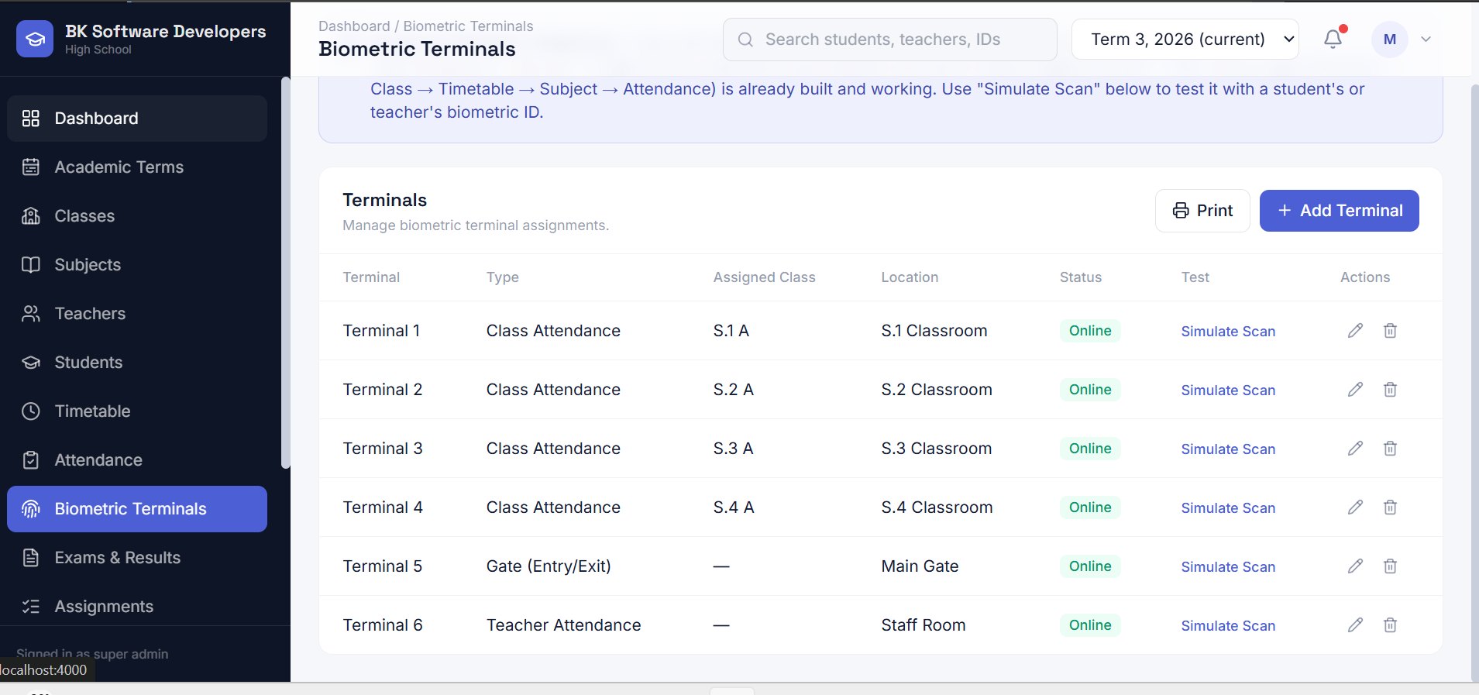Click the notification bell icon
This screenshot has width=1479, height=695.
pos(1333,39)
